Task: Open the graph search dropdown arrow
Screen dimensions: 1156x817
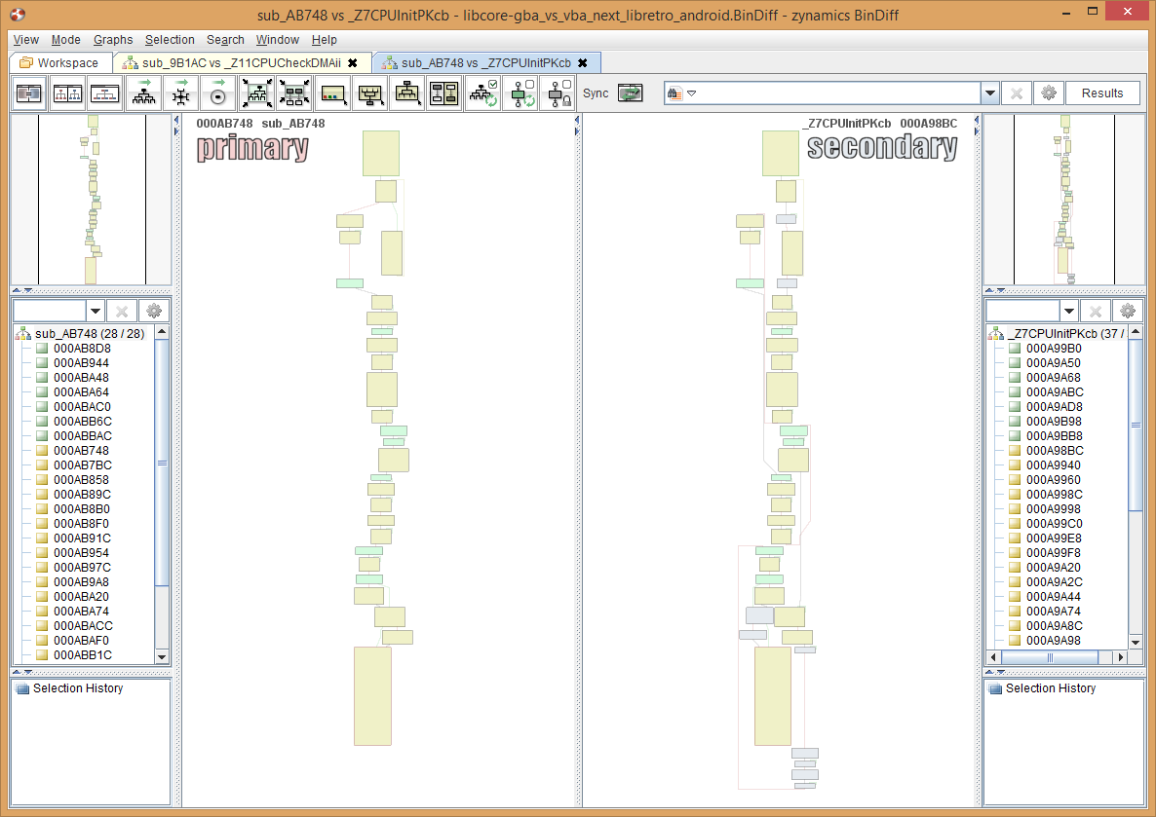Action: pos(990,93)
